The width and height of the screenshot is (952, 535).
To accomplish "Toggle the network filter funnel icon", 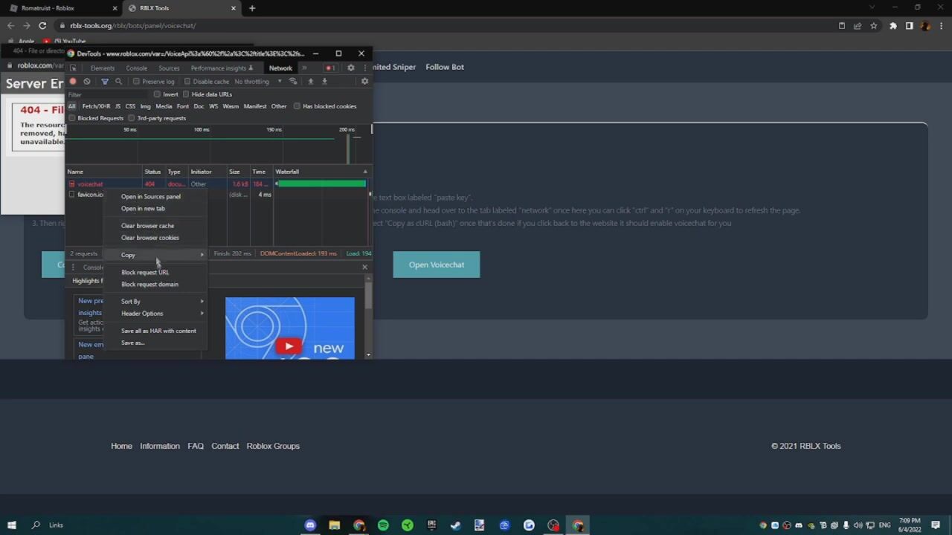I will (105, 81).
